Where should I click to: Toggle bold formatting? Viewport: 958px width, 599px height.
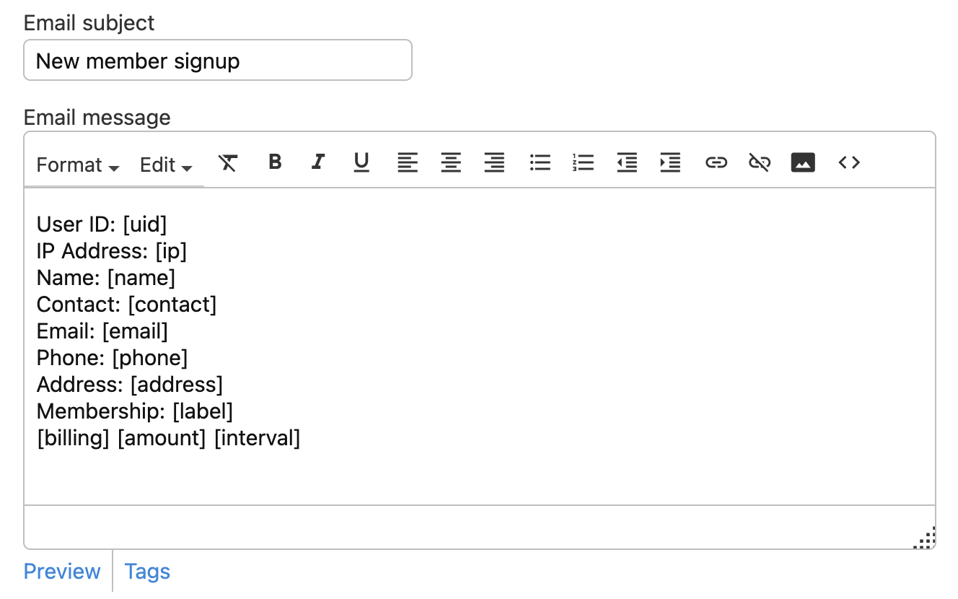point(274,162)
